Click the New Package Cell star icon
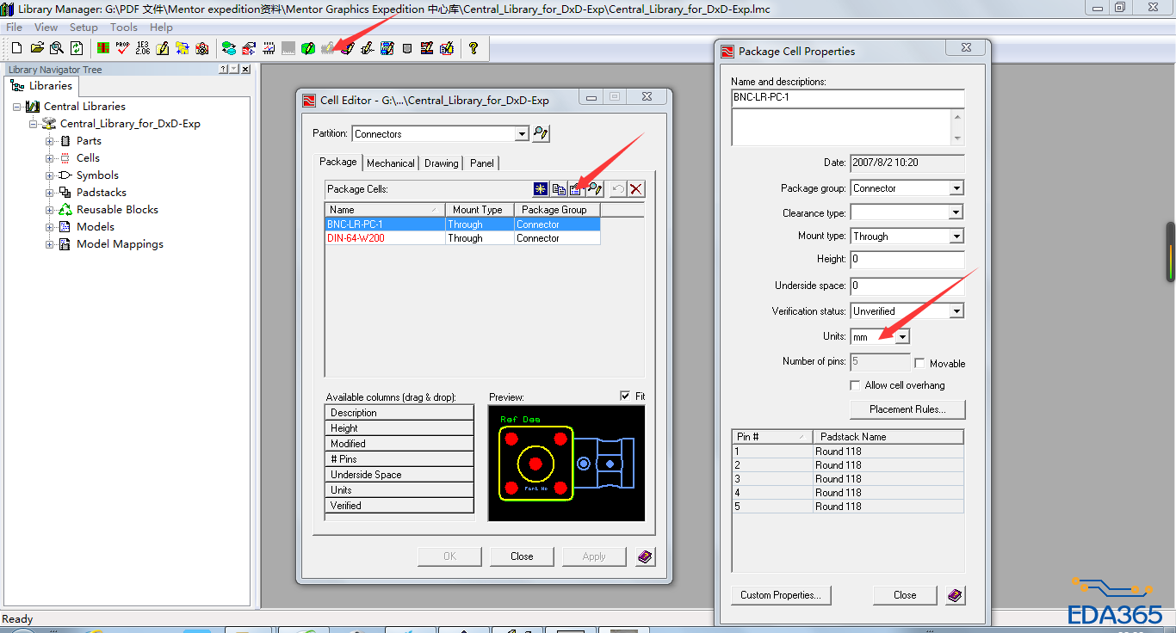Viewport: 1176px width, 633px height. [541, 189]
